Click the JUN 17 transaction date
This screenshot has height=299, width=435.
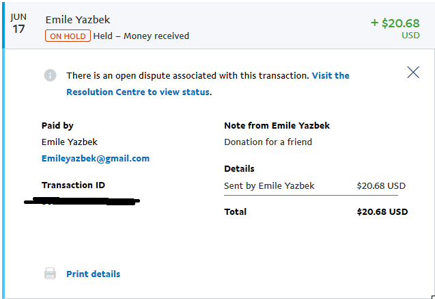pos(18,24)
